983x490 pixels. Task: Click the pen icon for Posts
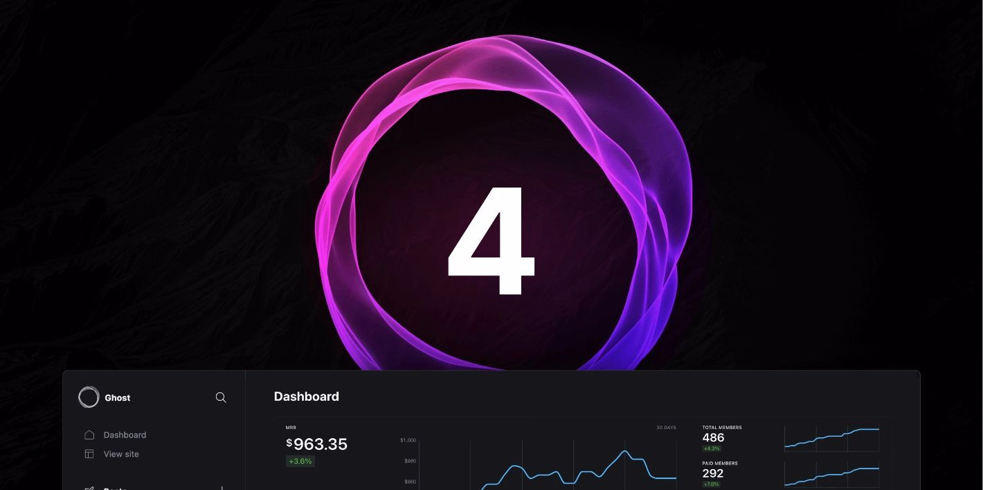coord(89,488)
